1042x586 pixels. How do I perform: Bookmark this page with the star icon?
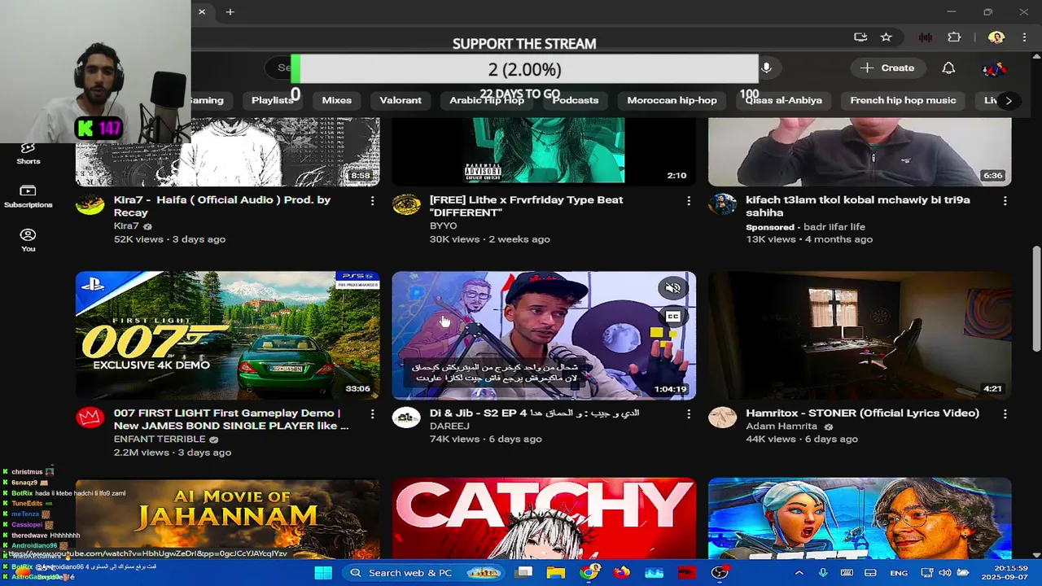tap(887, 37)
